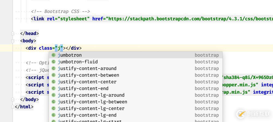Click the rel="stylesheet" attribute text
The height and width of the screenshot is (122, 273).
68,19
